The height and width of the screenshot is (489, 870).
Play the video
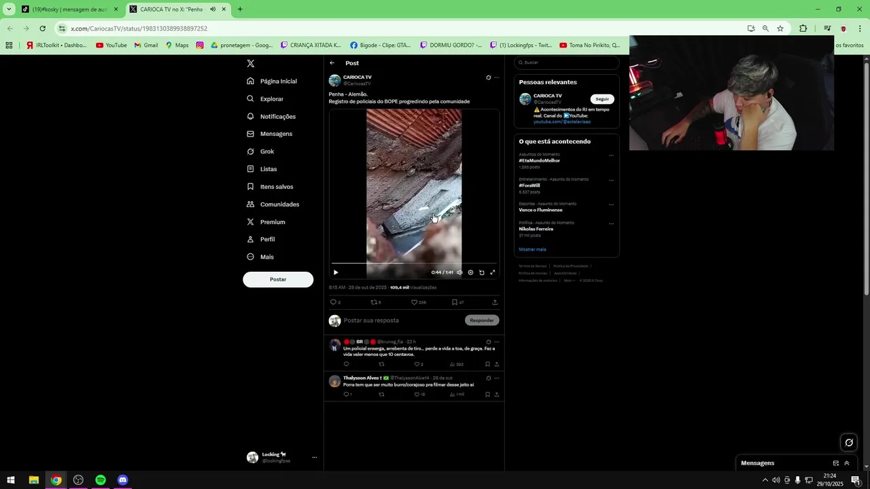click(336, 272)
